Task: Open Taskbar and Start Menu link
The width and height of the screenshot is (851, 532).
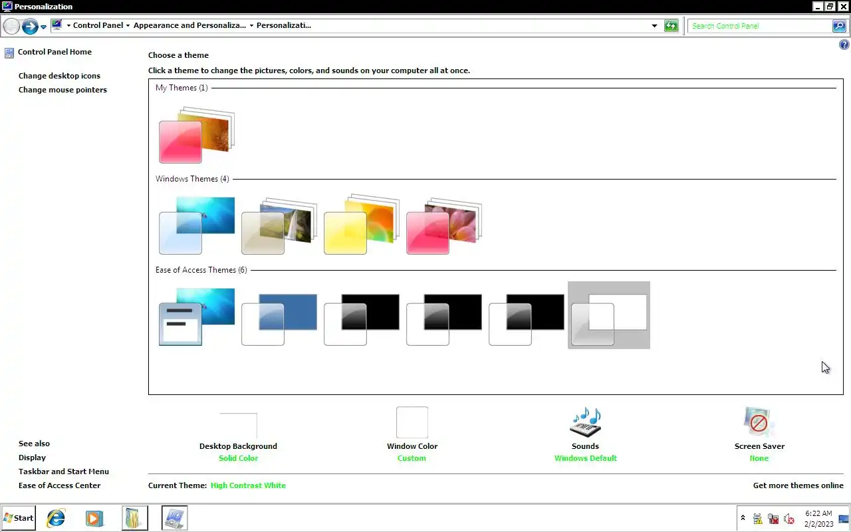Action: [x=64, y=471]
